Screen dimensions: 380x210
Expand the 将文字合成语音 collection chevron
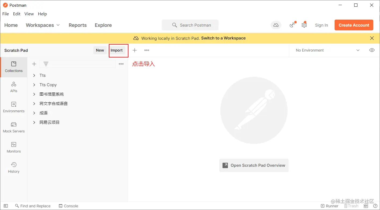[x=34, y=104]
